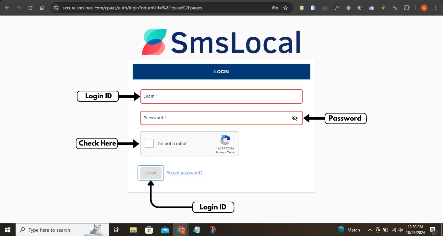Show hidden system tray icons
The image size is (443, 236).
click(369, 230)
